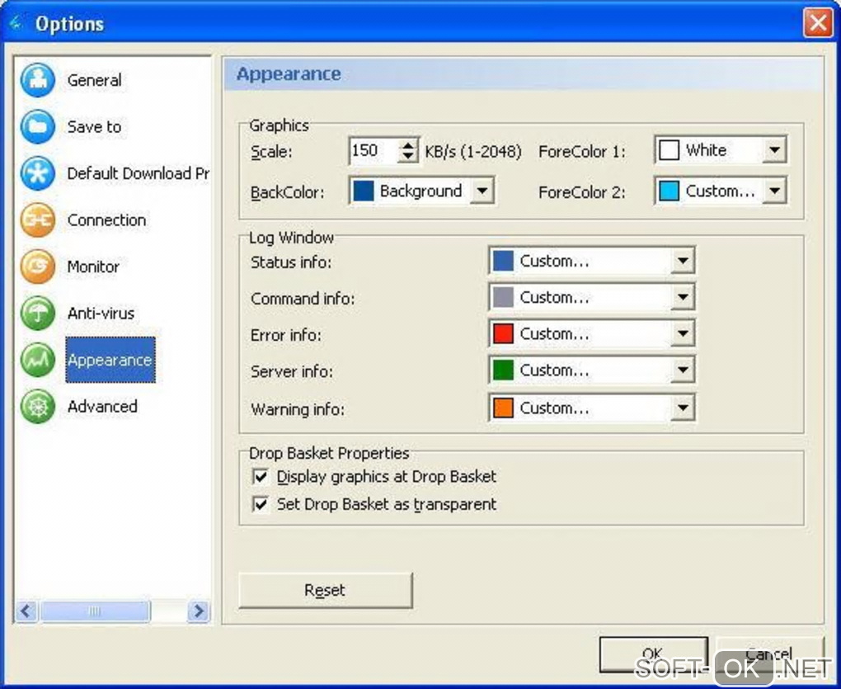Click the red Error info swatch
The width and height of the screenshot is (841, 689).
click(503, 333)
